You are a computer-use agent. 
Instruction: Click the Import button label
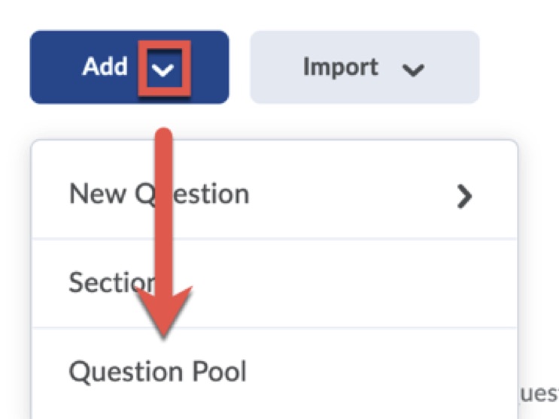[x=339, y=68]
